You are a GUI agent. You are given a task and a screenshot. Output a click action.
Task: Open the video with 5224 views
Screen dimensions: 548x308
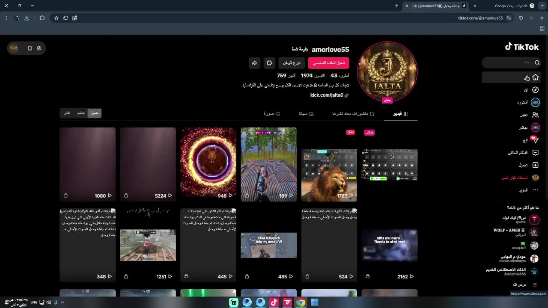(148, 164)
